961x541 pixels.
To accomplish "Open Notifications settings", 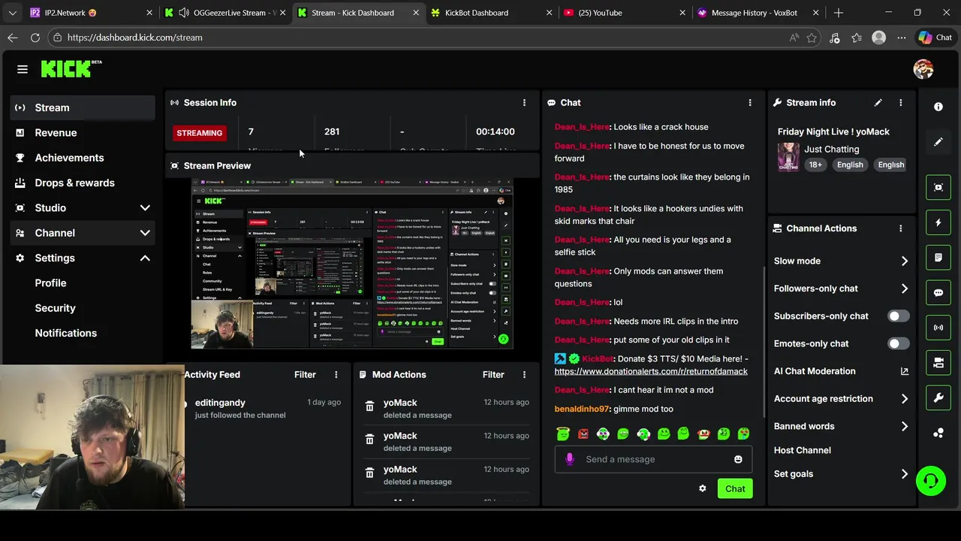I will [65, 333].
